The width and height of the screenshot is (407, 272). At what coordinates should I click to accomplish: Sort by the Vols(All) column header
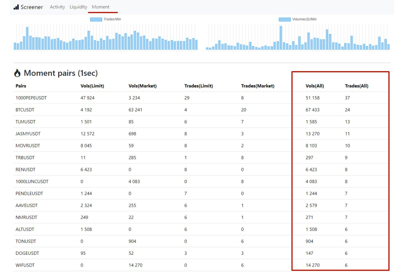click(315, 86)
